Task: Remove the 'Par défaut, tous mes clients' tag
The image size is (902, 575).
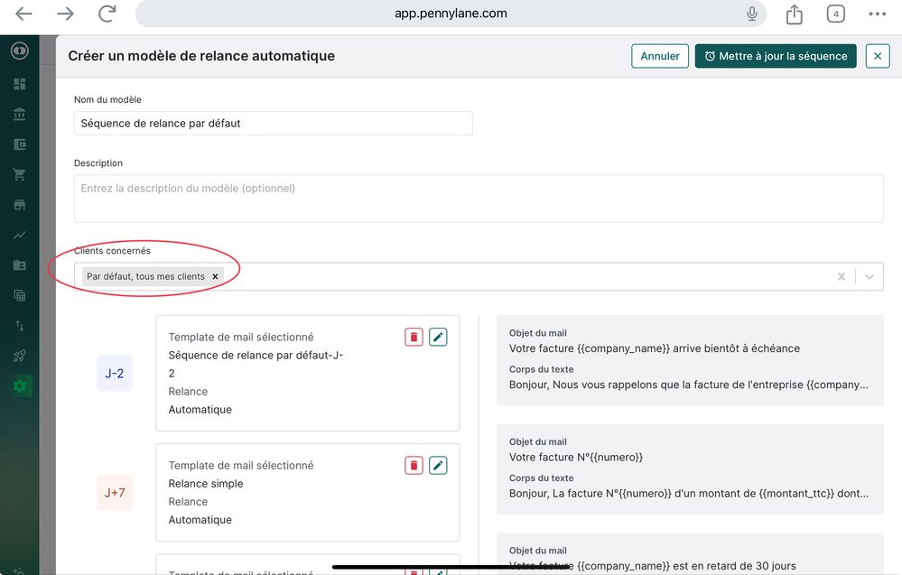Action: [215, 277]
